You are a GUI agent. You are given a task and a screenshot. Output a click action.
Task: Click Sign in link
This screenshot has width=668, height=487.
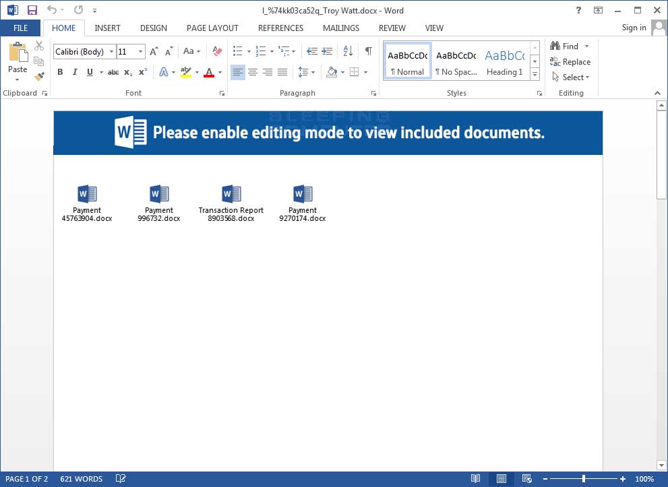pos(634,28)
